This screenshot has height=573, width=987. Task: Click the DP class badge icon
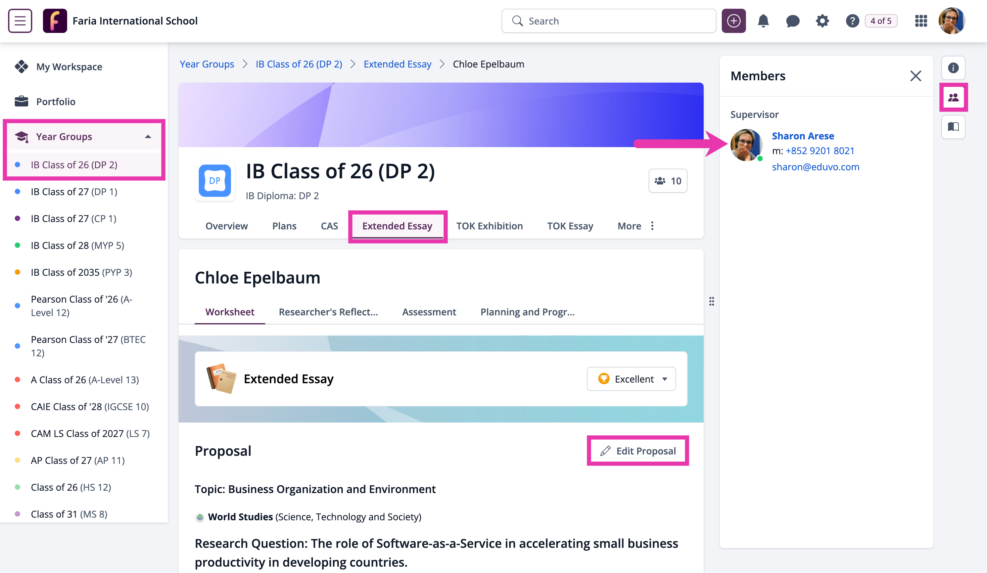pyautogui.click(x=215, y=181)
